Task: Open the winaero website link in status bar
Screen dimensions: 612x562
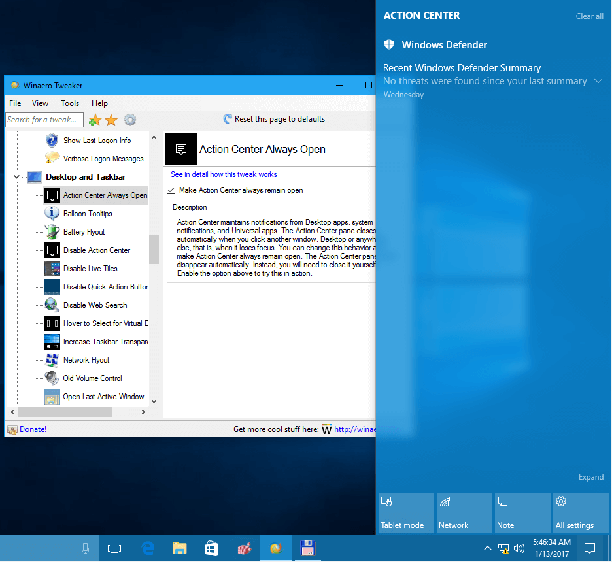Action: [x=355, y=429]
